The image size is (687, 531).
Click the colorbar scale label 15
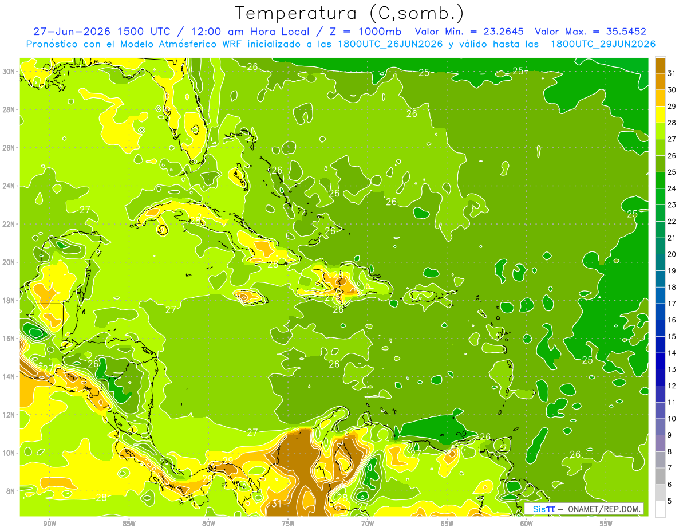[x=672, y=337]
